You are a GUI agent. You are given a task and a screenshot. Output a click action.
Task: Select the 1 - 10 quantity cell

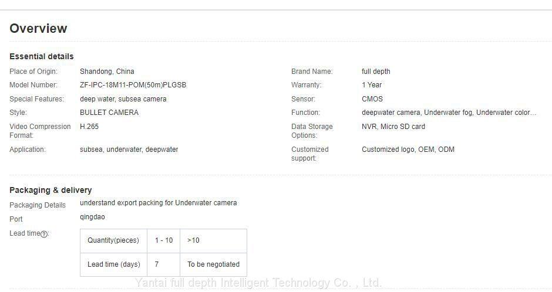tap(163, 240)
